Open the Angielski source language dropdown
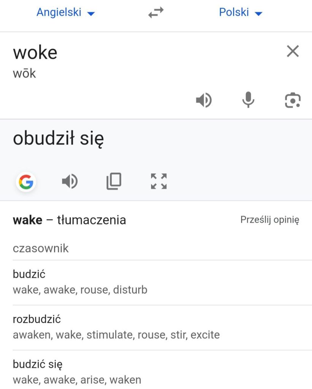312x389 pixels. [x=65, y=13]
